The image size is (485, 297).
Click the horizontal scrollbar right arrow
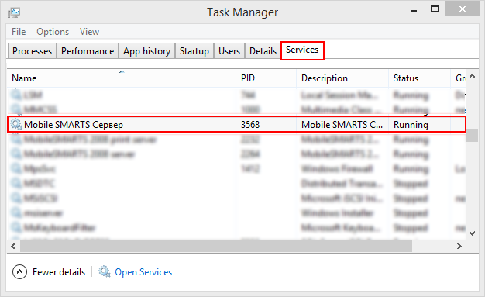point(459,247)
